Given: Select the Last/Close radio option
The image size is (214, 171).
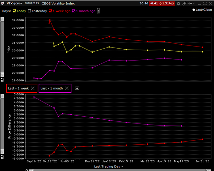Looking at the screenshot, I should 194,10.
